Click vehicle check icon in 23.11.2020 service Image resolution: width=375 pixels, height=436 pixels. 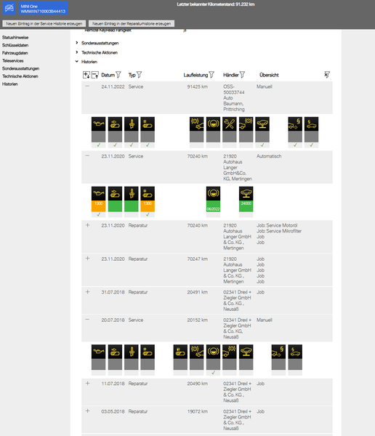click(x=246, y=193)
